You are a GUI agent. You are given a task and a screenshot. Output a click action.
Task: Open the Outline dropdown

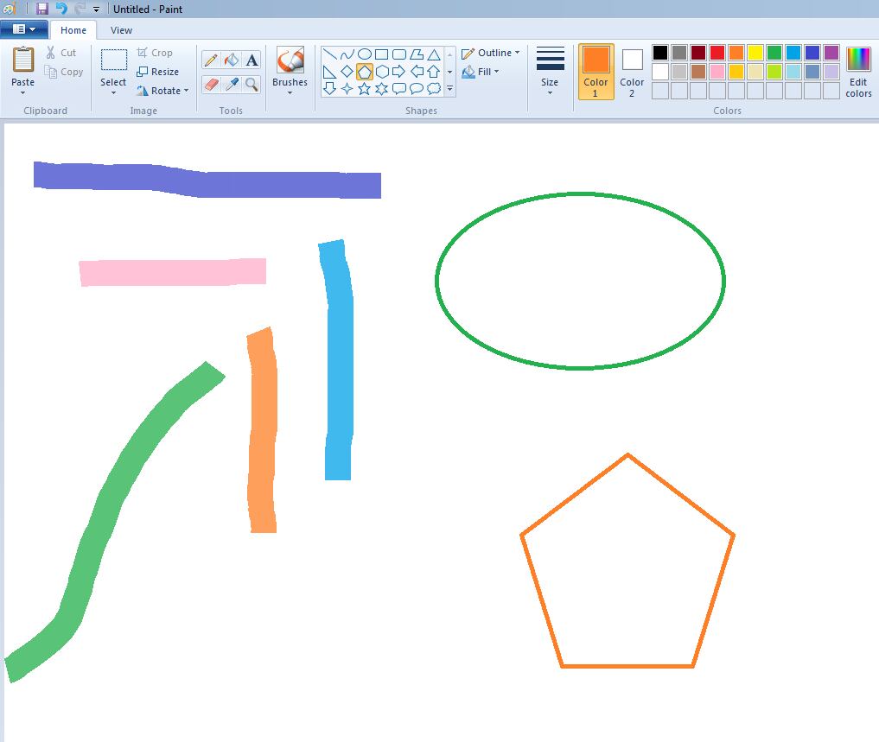pyautogui.click(x=491, y=53)
